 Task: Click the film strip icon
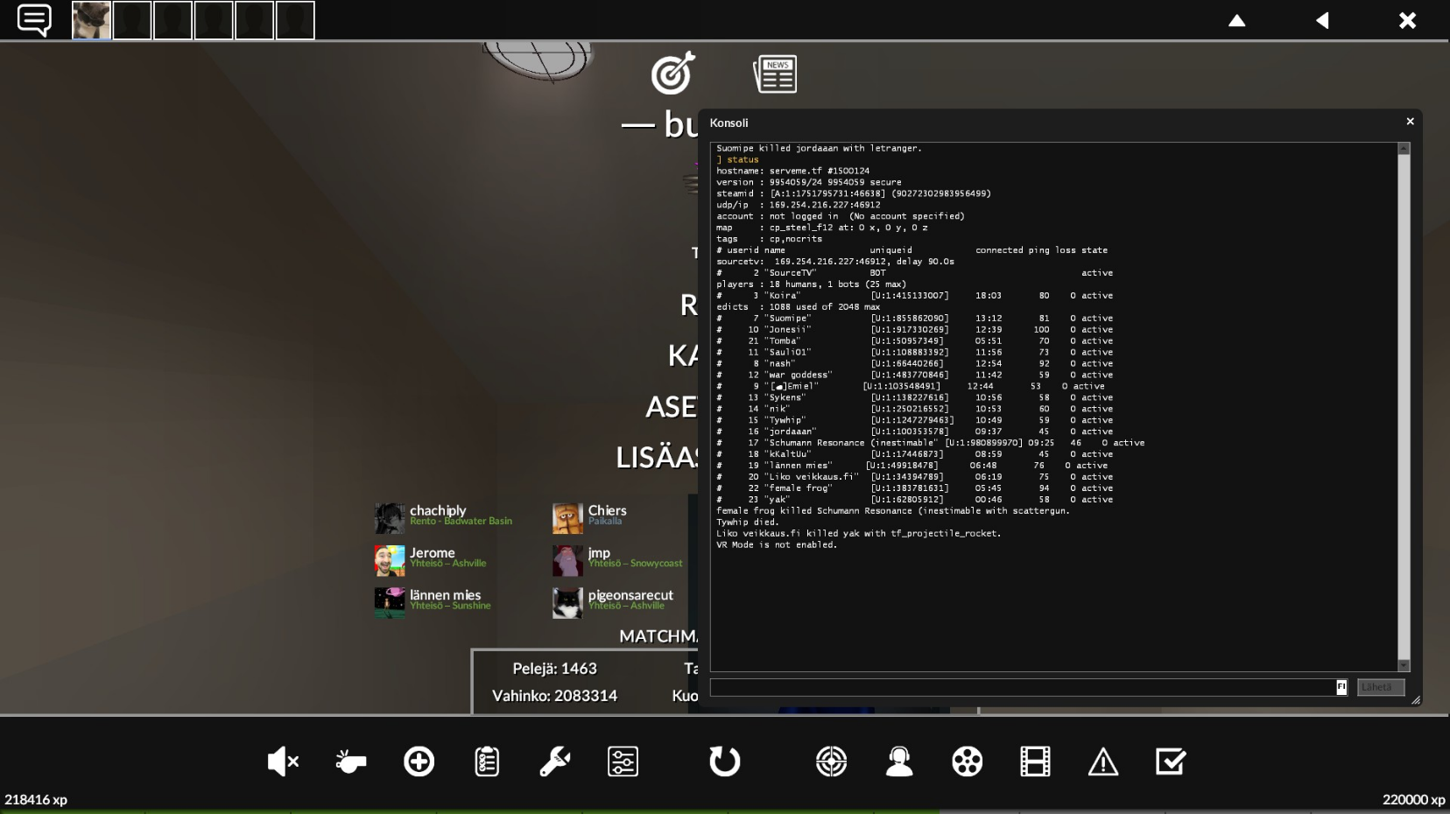[x=1035, y=761]
